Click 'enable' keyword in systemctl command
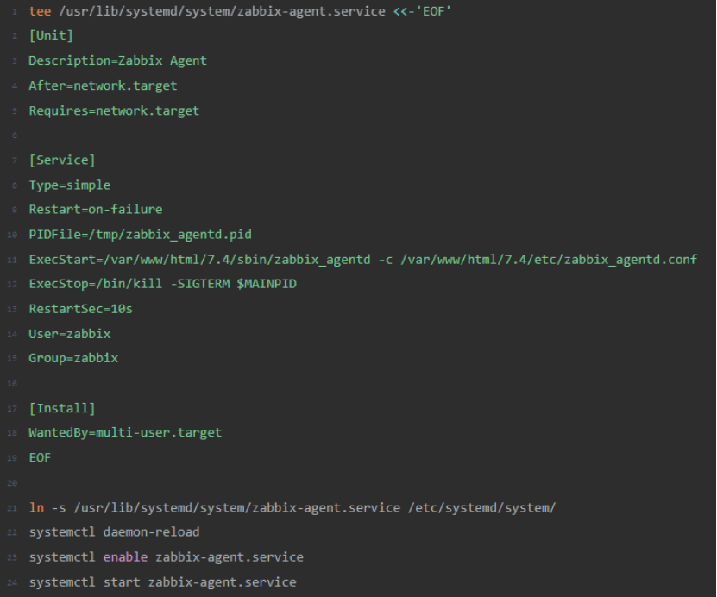This screenshot has height=597, width=717. pos(124,557)
